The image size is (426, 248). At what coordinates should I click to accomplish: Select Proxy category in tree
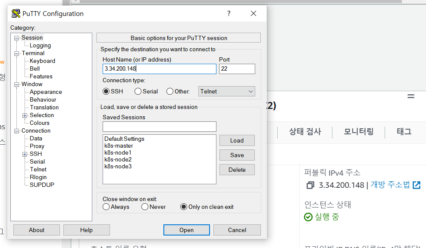click(37, 146)
